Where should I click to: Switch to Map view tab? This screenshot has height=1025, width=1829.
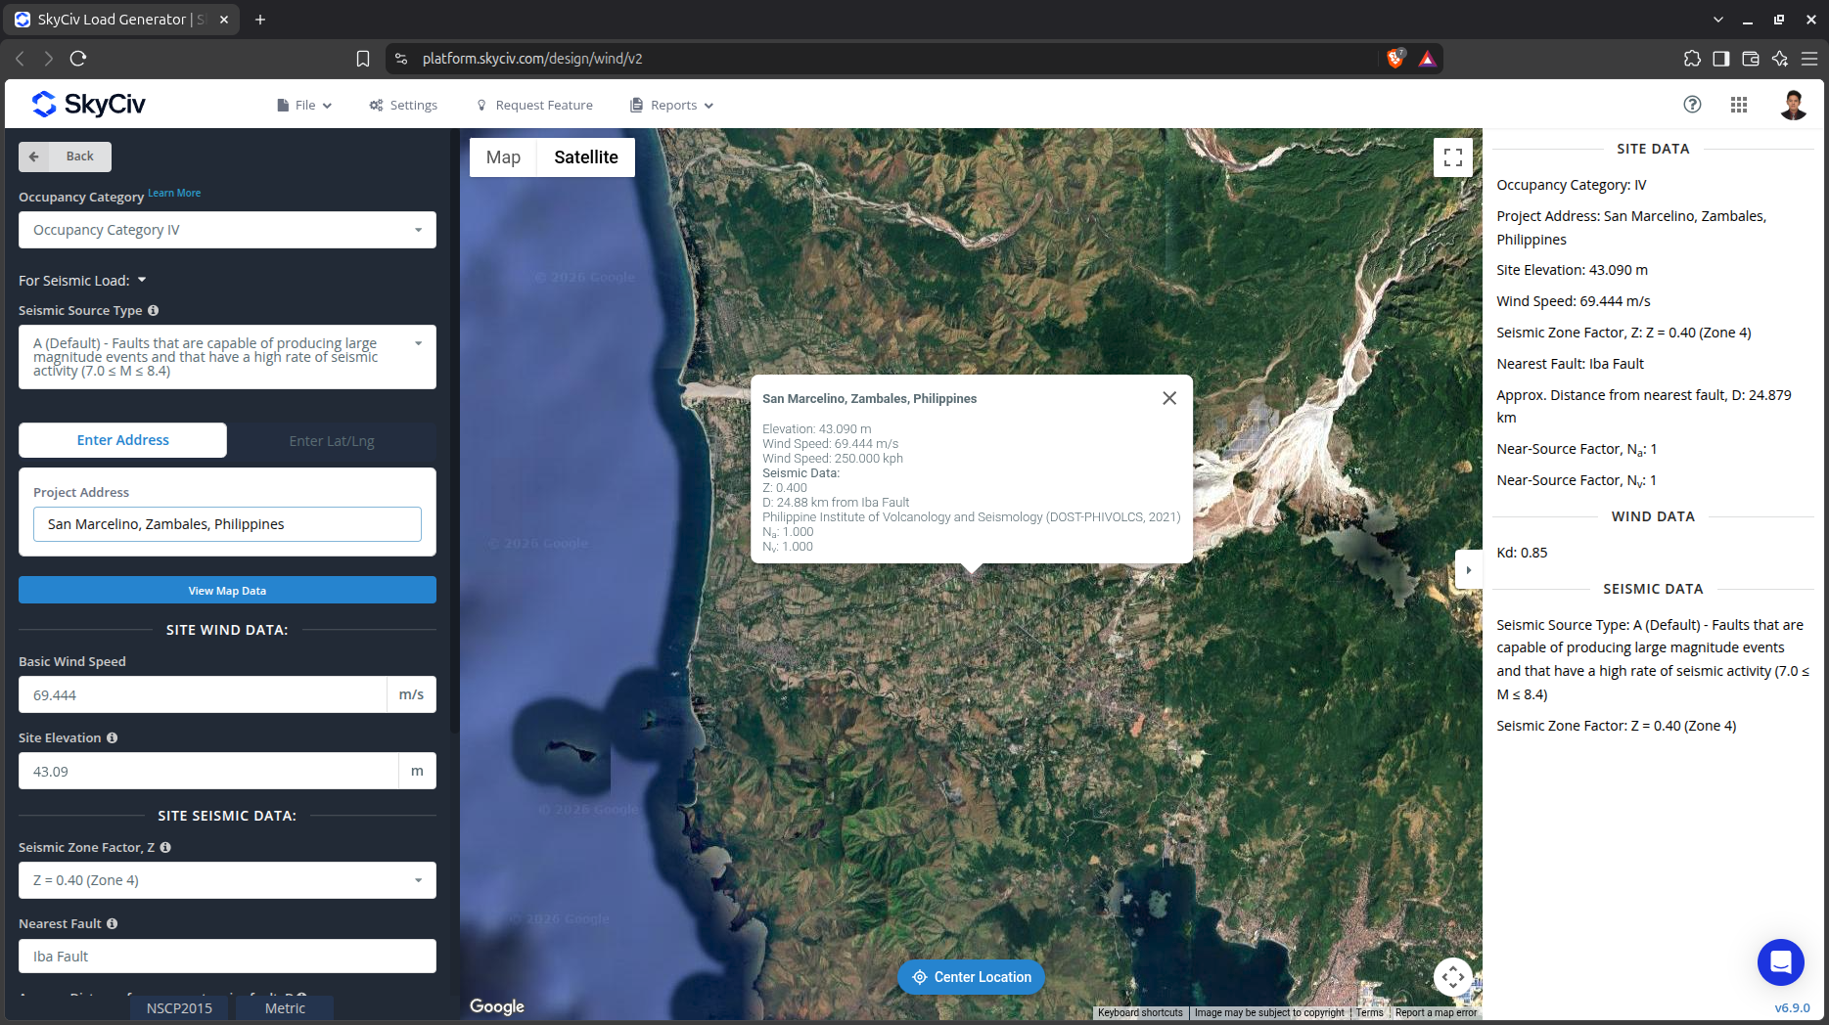(503, 157)
